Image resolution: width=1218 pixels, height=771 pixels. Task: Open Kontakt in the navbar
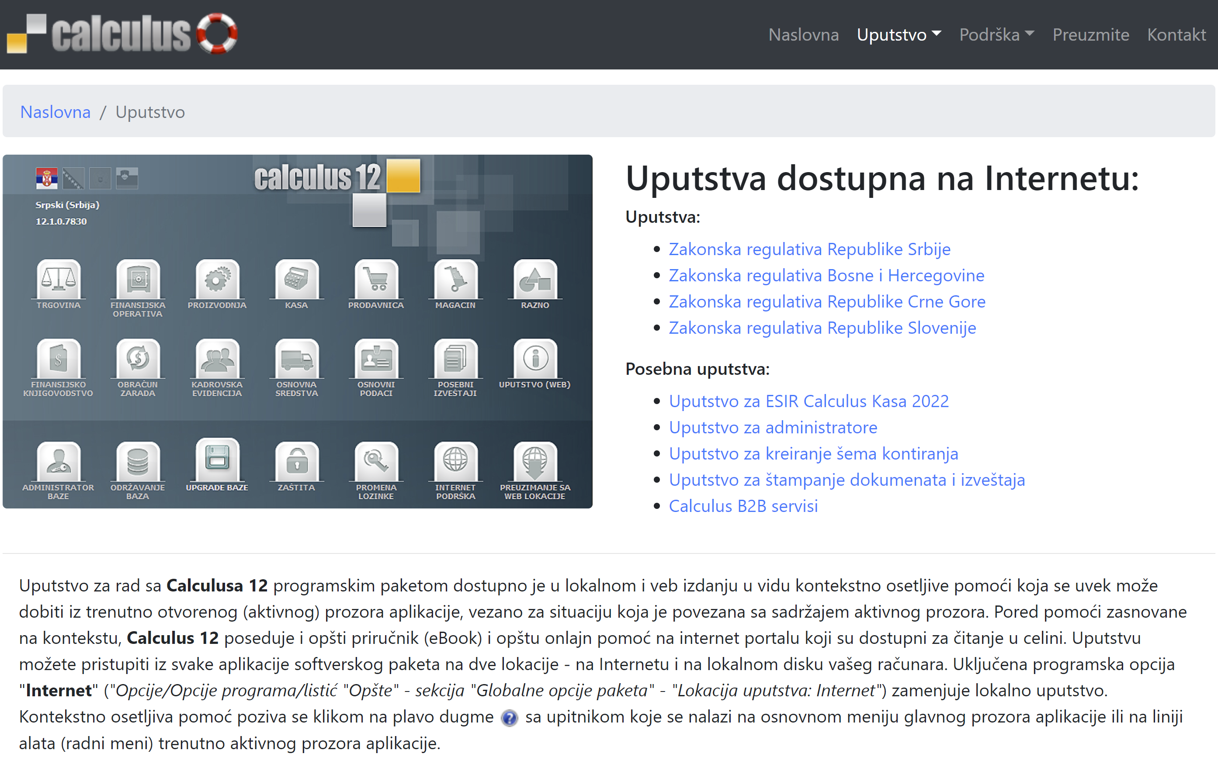point(1176,35)
